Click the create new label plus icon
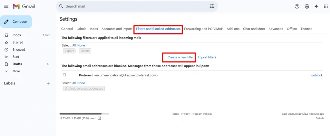 [48, 83]
